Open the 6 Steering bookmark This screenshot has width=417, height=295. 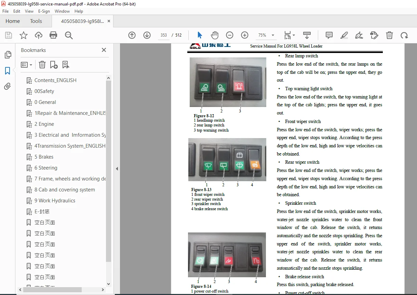(46, 168)
